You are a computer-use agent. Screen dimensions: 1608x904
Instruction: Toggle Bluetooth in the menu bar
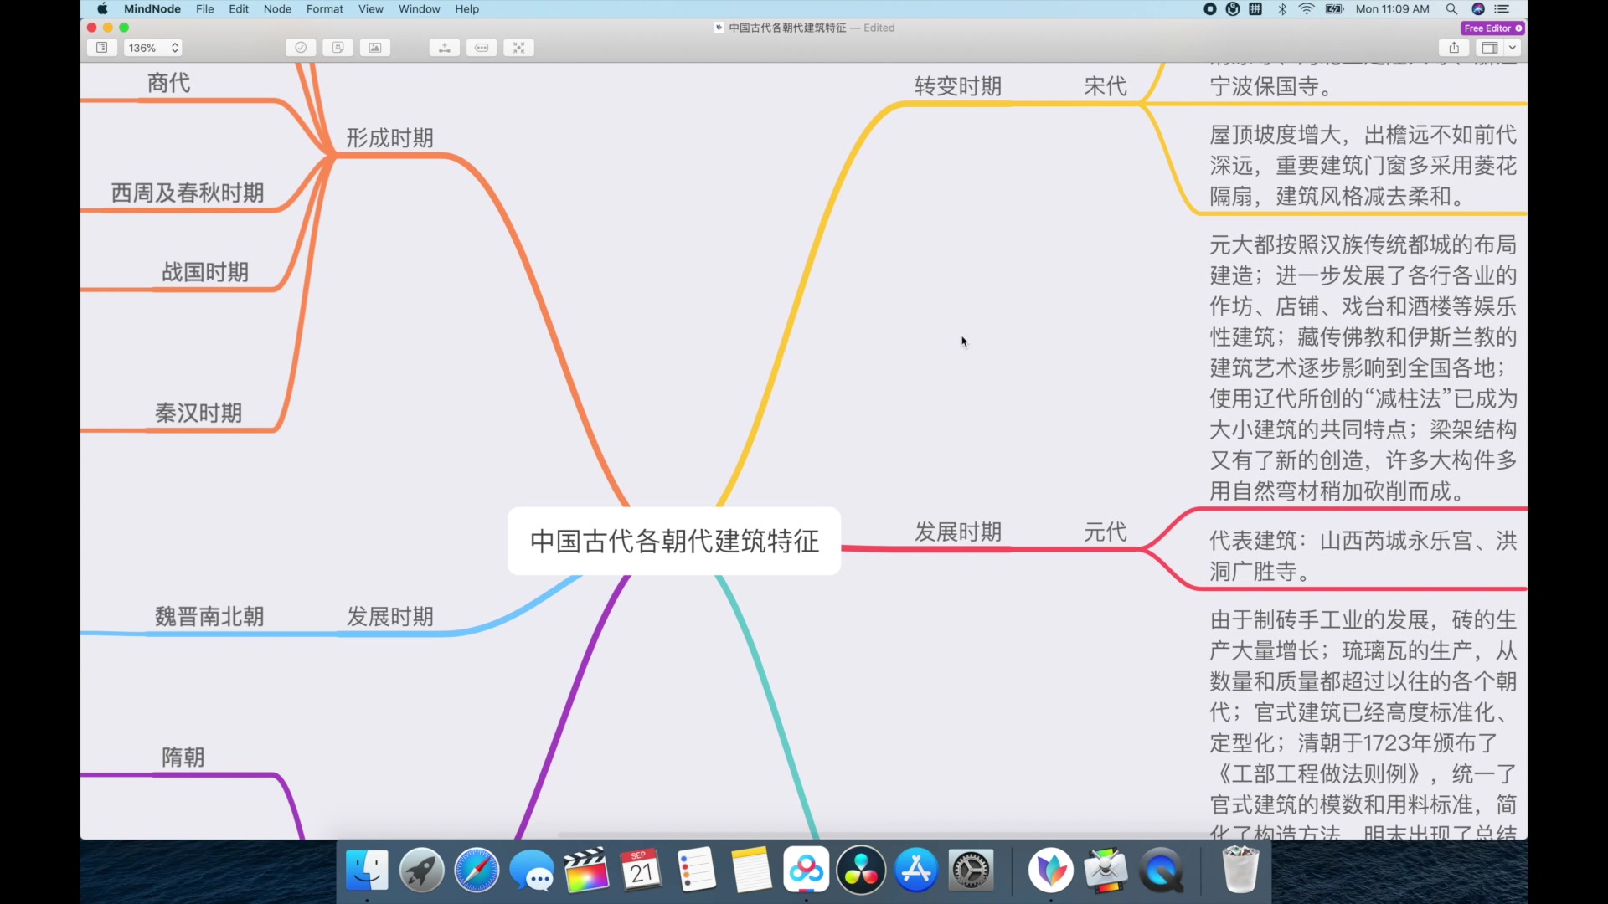[x=1281, y=9]
